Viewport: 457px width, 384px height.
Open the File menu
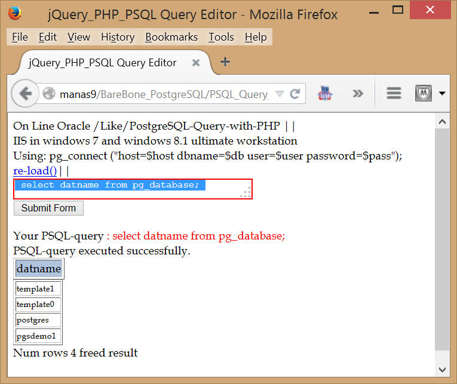pos(20,37)
